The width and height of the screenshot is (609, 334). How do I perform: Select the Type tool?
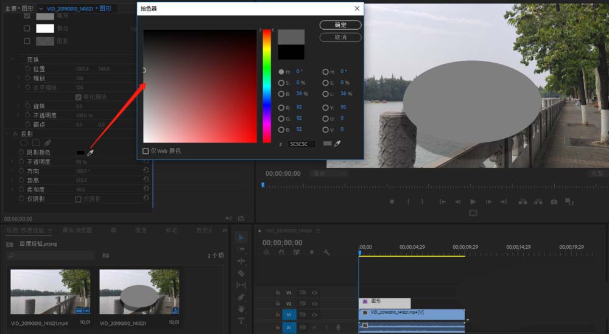pyautogui.click(x=241, y=321)
